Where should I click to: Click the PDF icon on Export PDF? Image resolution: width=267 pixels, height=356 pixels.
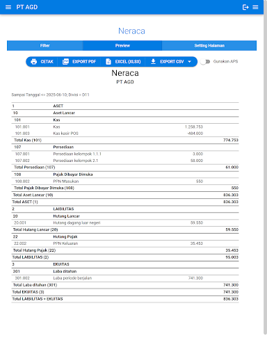tap(65, 61)
